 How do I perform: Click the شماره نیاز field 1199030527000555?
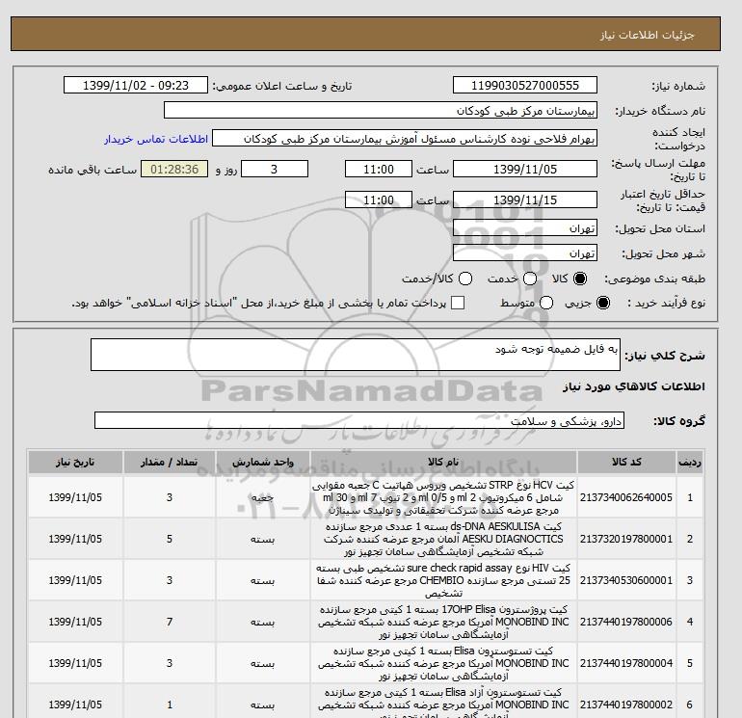click(x=525, y=85)
